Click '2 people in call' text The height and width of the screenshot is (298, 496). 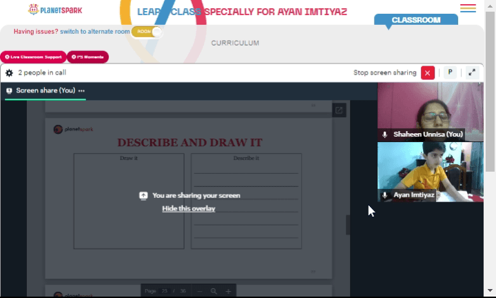coord(42,72)
